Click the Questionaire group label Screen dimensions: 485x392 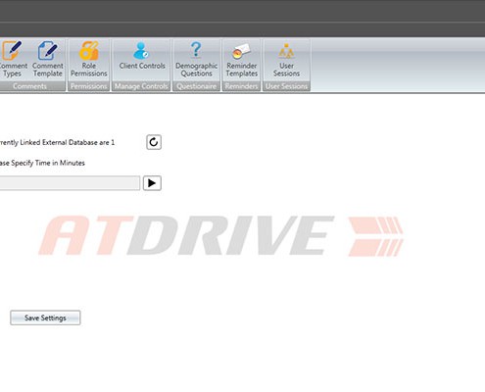[x=196, y=86]
